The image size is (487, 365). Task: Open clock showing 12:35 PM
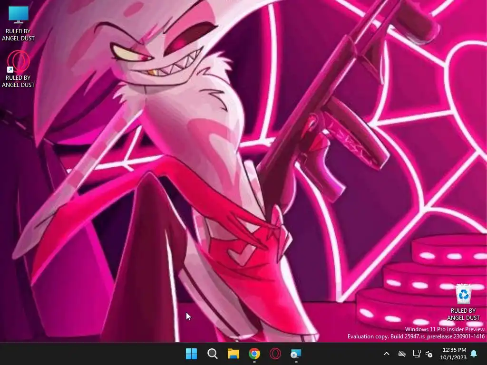453,354
